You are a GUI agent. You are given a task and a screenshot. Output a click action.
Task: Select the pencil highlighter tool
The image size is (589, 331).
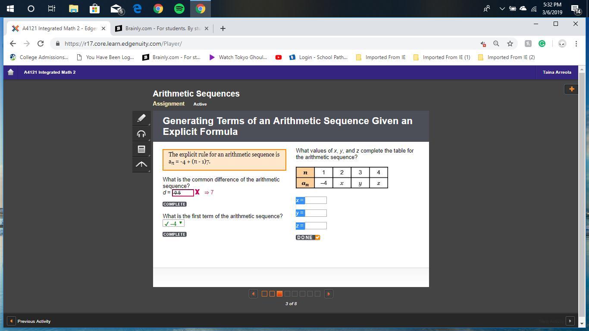tap(141, 118)
